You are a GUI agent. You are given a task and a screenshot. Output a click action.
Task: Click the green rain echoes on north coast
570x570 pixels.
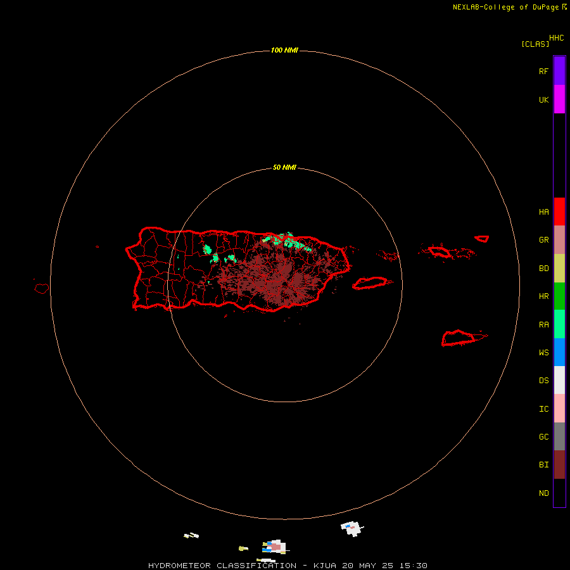coord(287,240)
